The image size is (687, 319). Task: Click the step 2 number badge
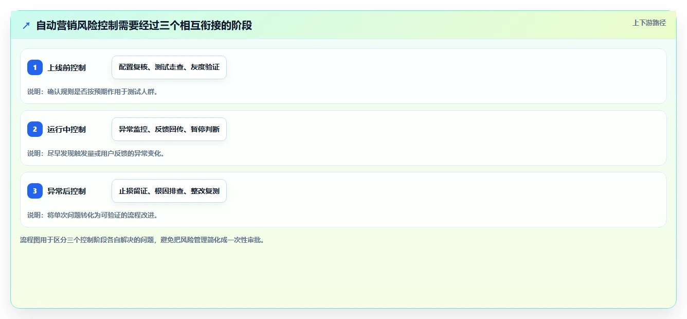[35, 129]
